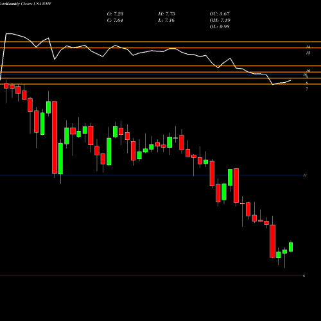This screenshot has width=321, height=321.
Task: Click the price axis label '6'
Action: 304,275
